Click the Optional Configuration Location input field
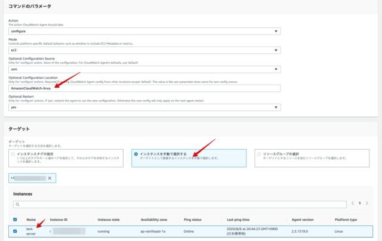The image size is (382, 241). pos(144,88)
